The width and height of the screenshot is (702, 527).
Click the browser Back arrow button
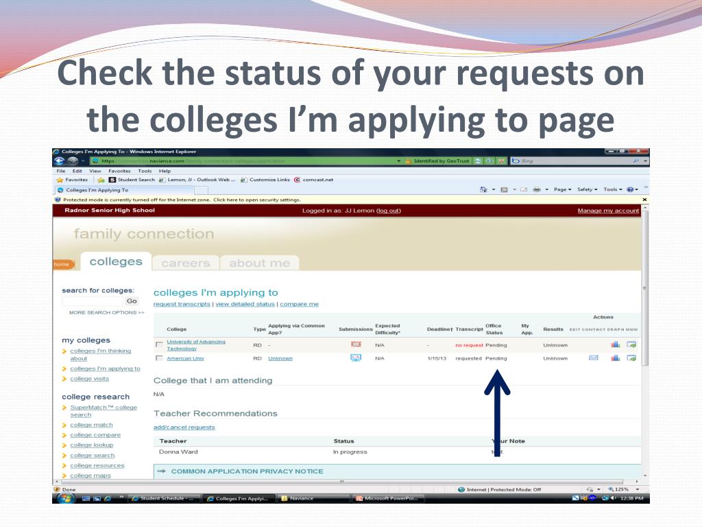click(x=59, y=161)
